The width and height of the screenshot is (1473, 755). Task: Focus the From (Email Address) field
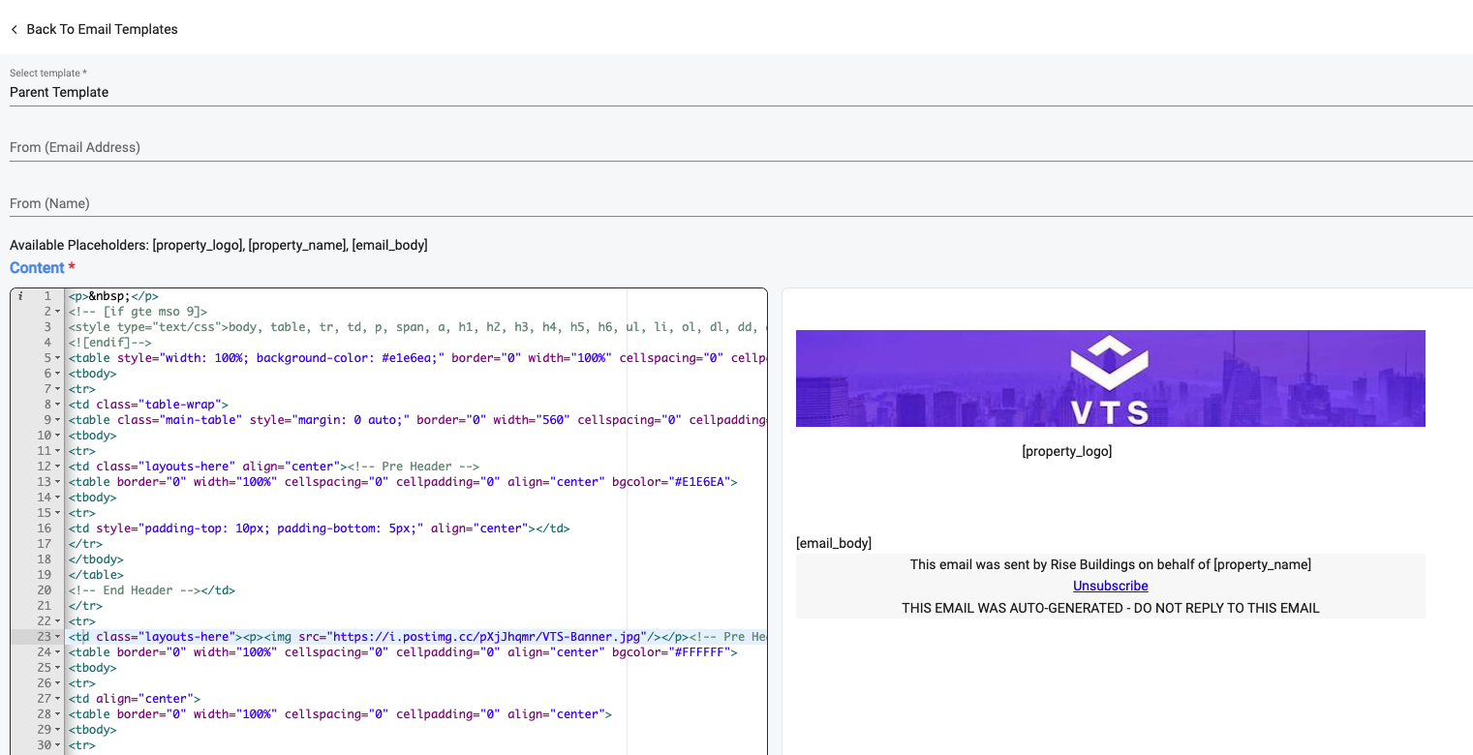pos(741,147)
